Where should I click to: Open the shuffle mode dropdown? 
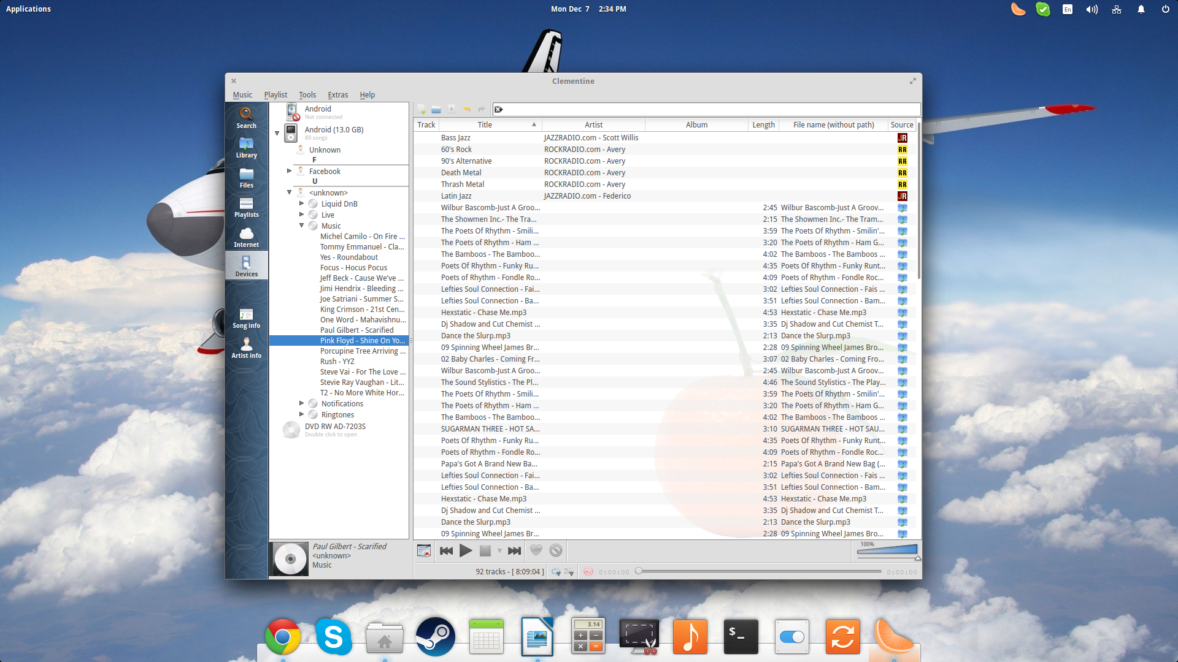tap(569, 572)
